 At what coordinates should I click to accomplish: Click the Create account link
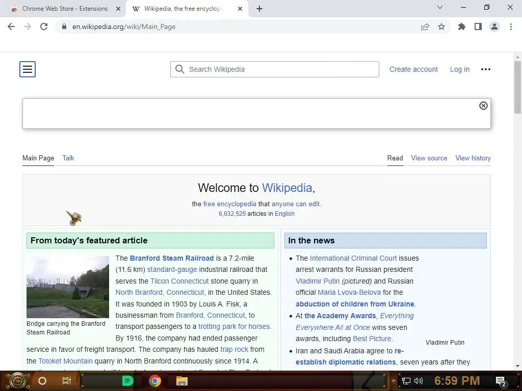(x=413, y=69)
